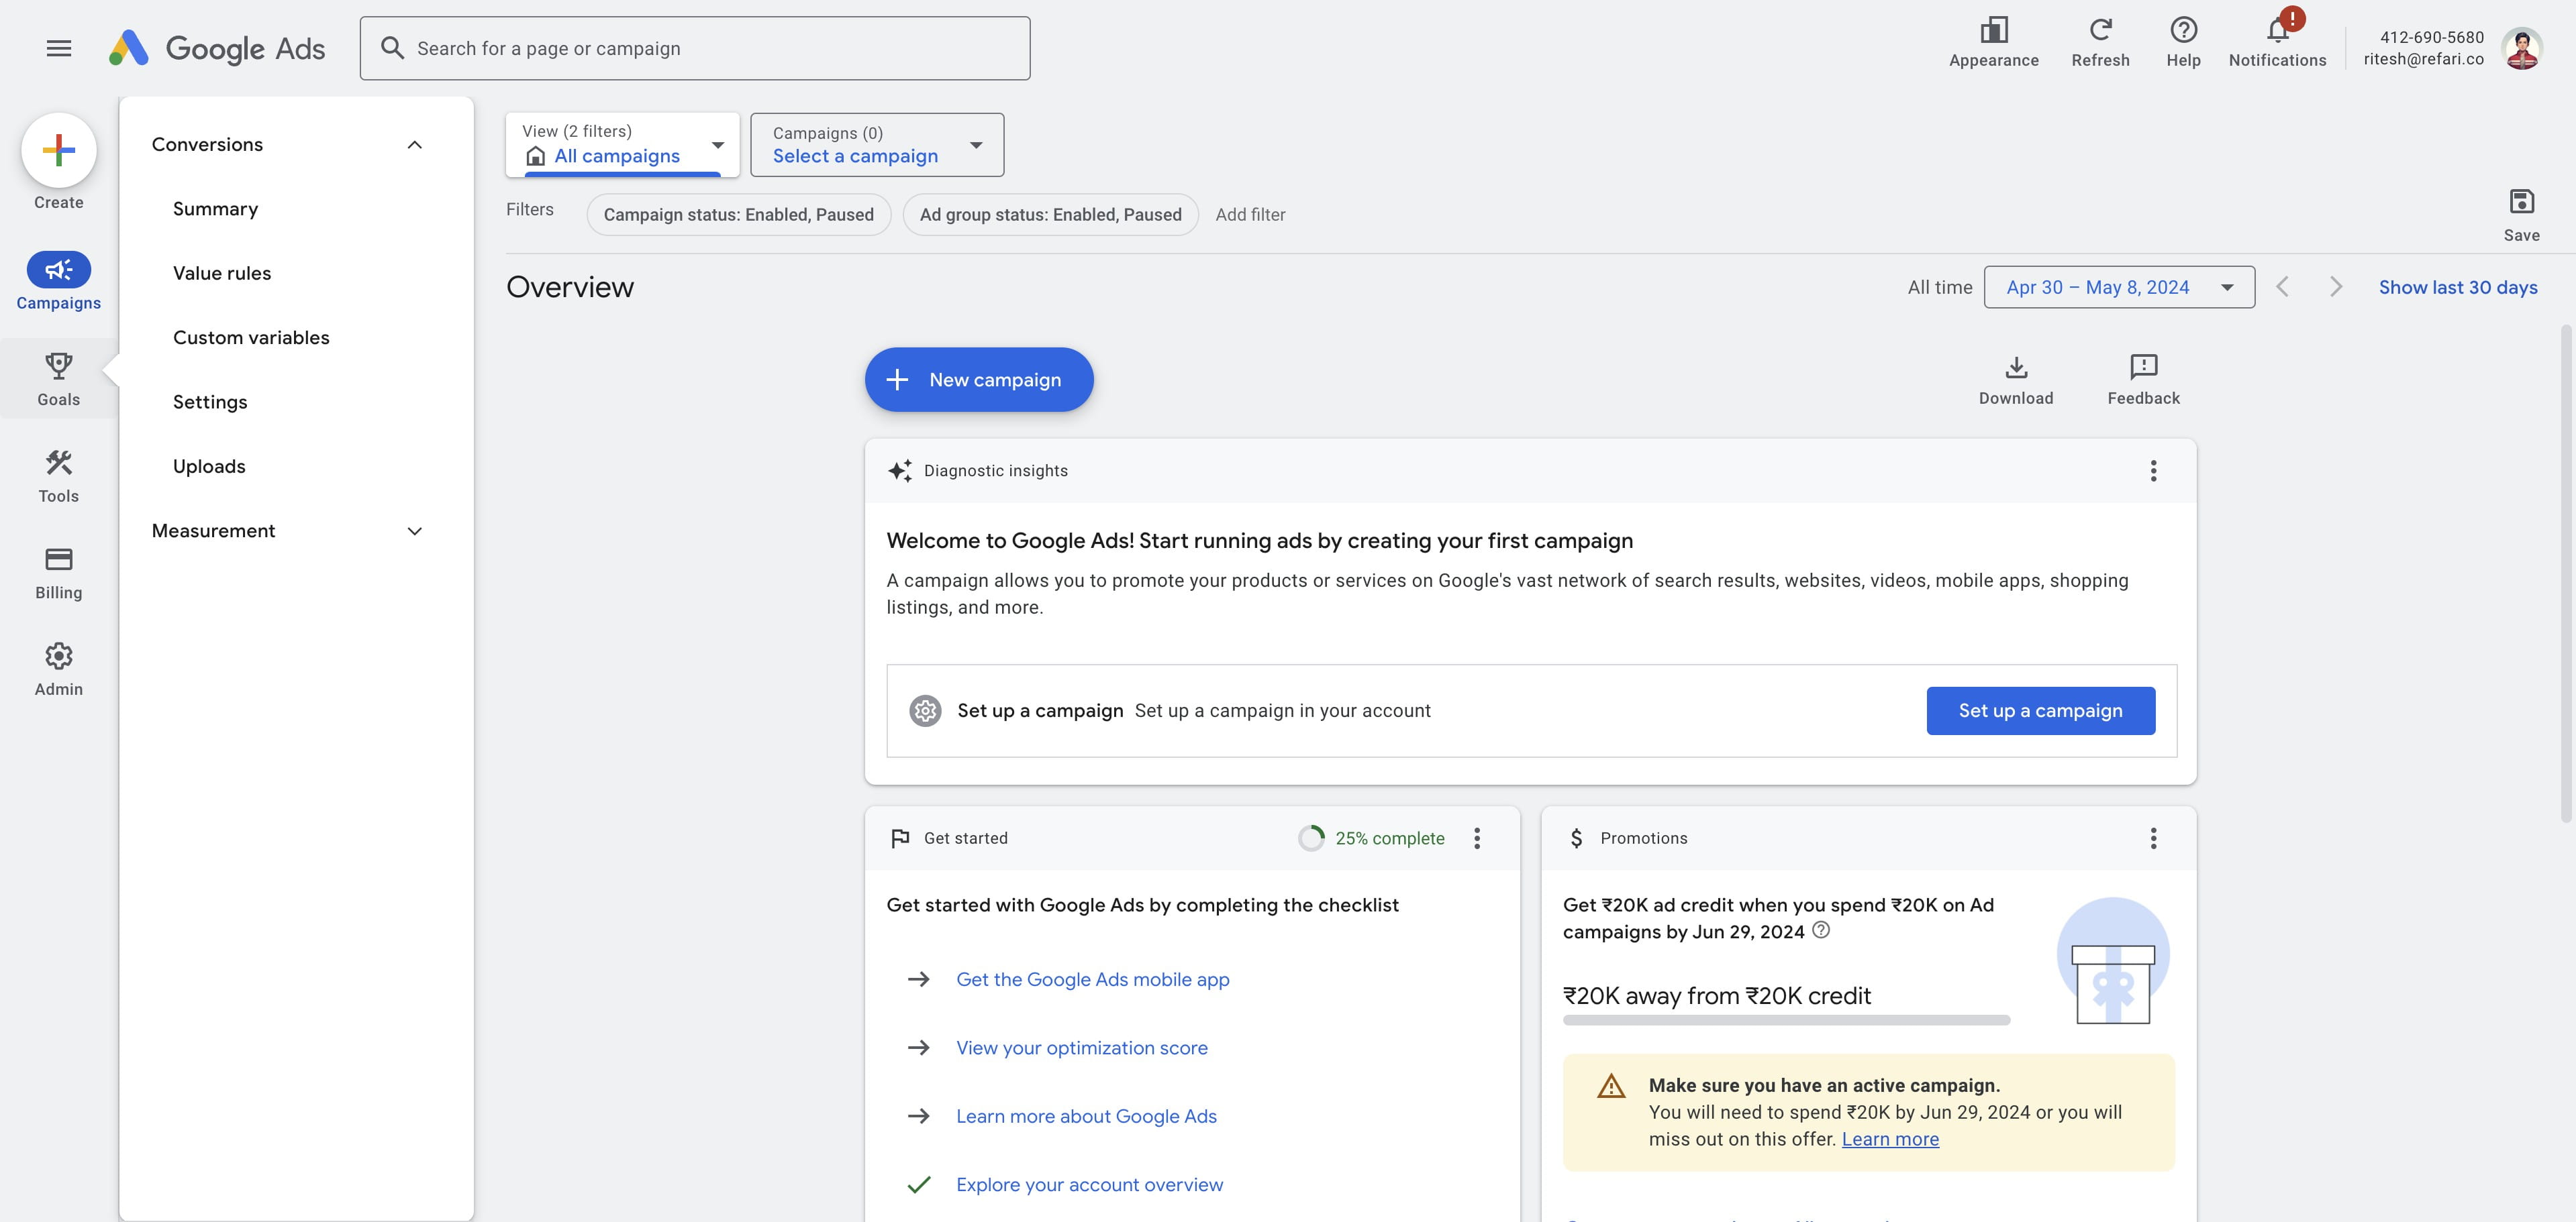Open Learn more about Google Ads link
This screenshot has width=2576, height=1222.
point(1086,1116)
